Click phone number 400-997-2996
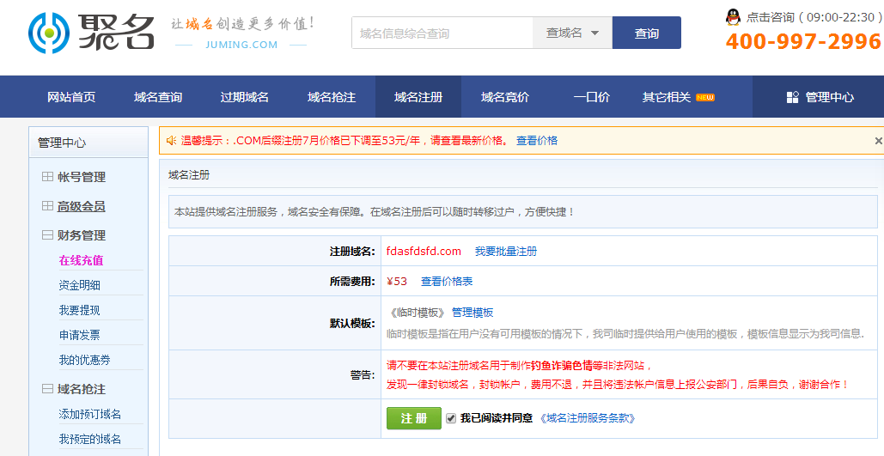This screenshot has height=456, width=884. click(x=803, y=41)
